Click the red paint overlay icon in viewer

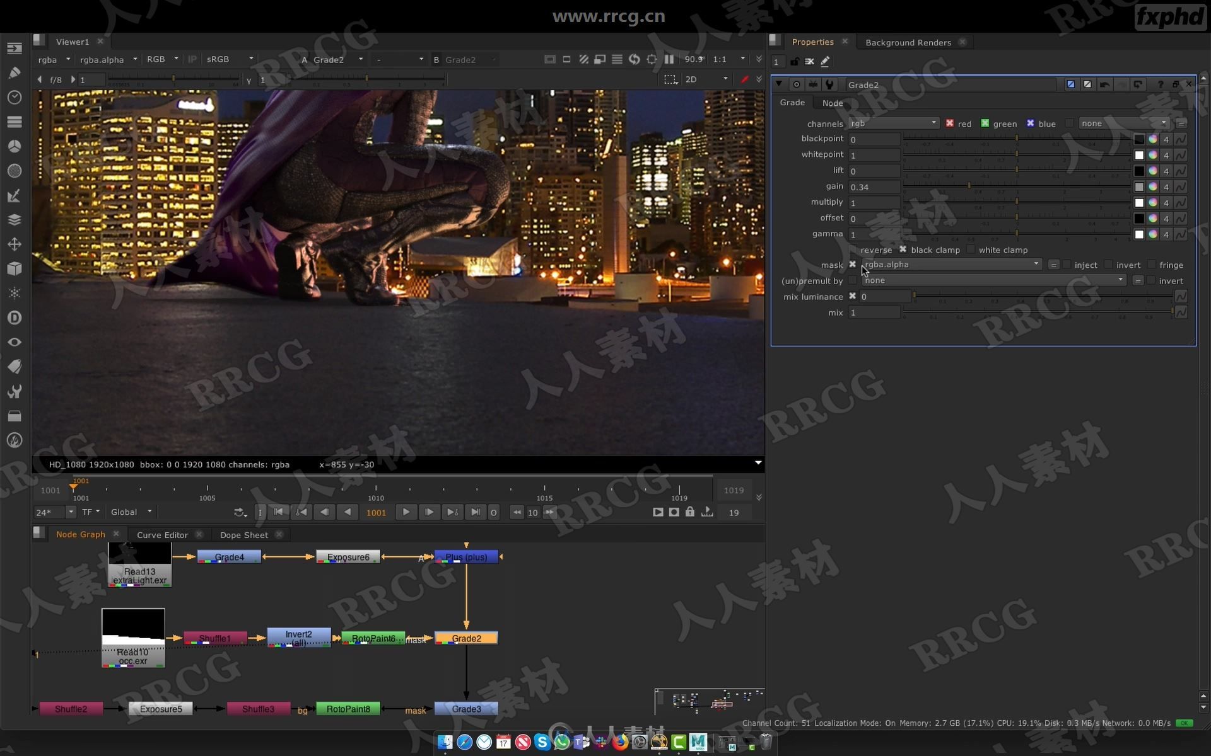744,79
